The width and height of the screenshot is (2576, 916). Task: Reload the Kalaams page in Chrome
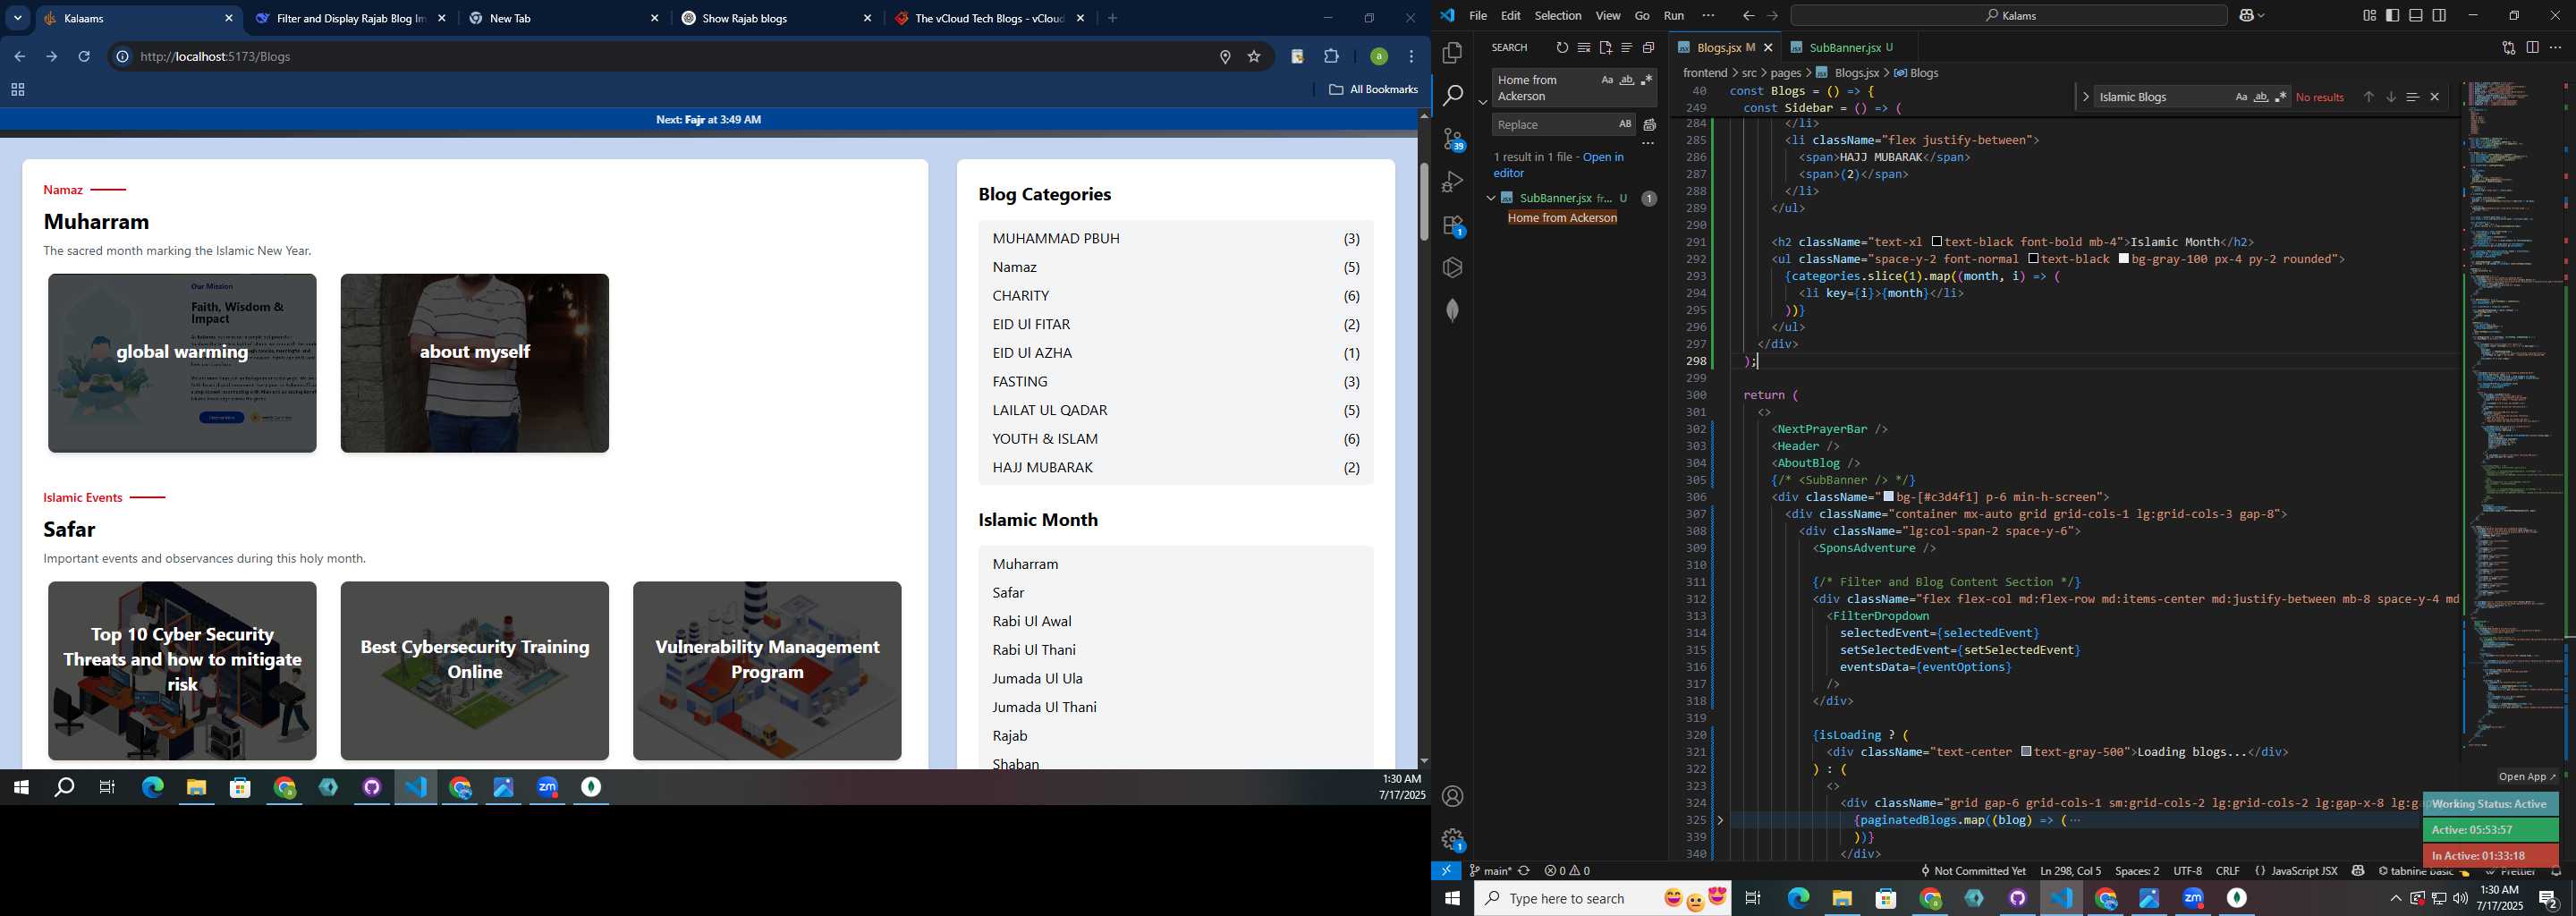pos(84,56)
